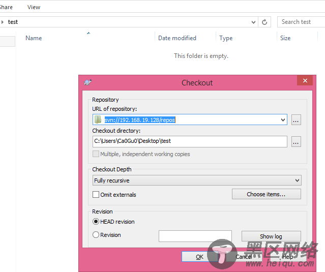Click the svn://192.168.19.128/repos URL text

pyautogui.click(x=140, y=120)
